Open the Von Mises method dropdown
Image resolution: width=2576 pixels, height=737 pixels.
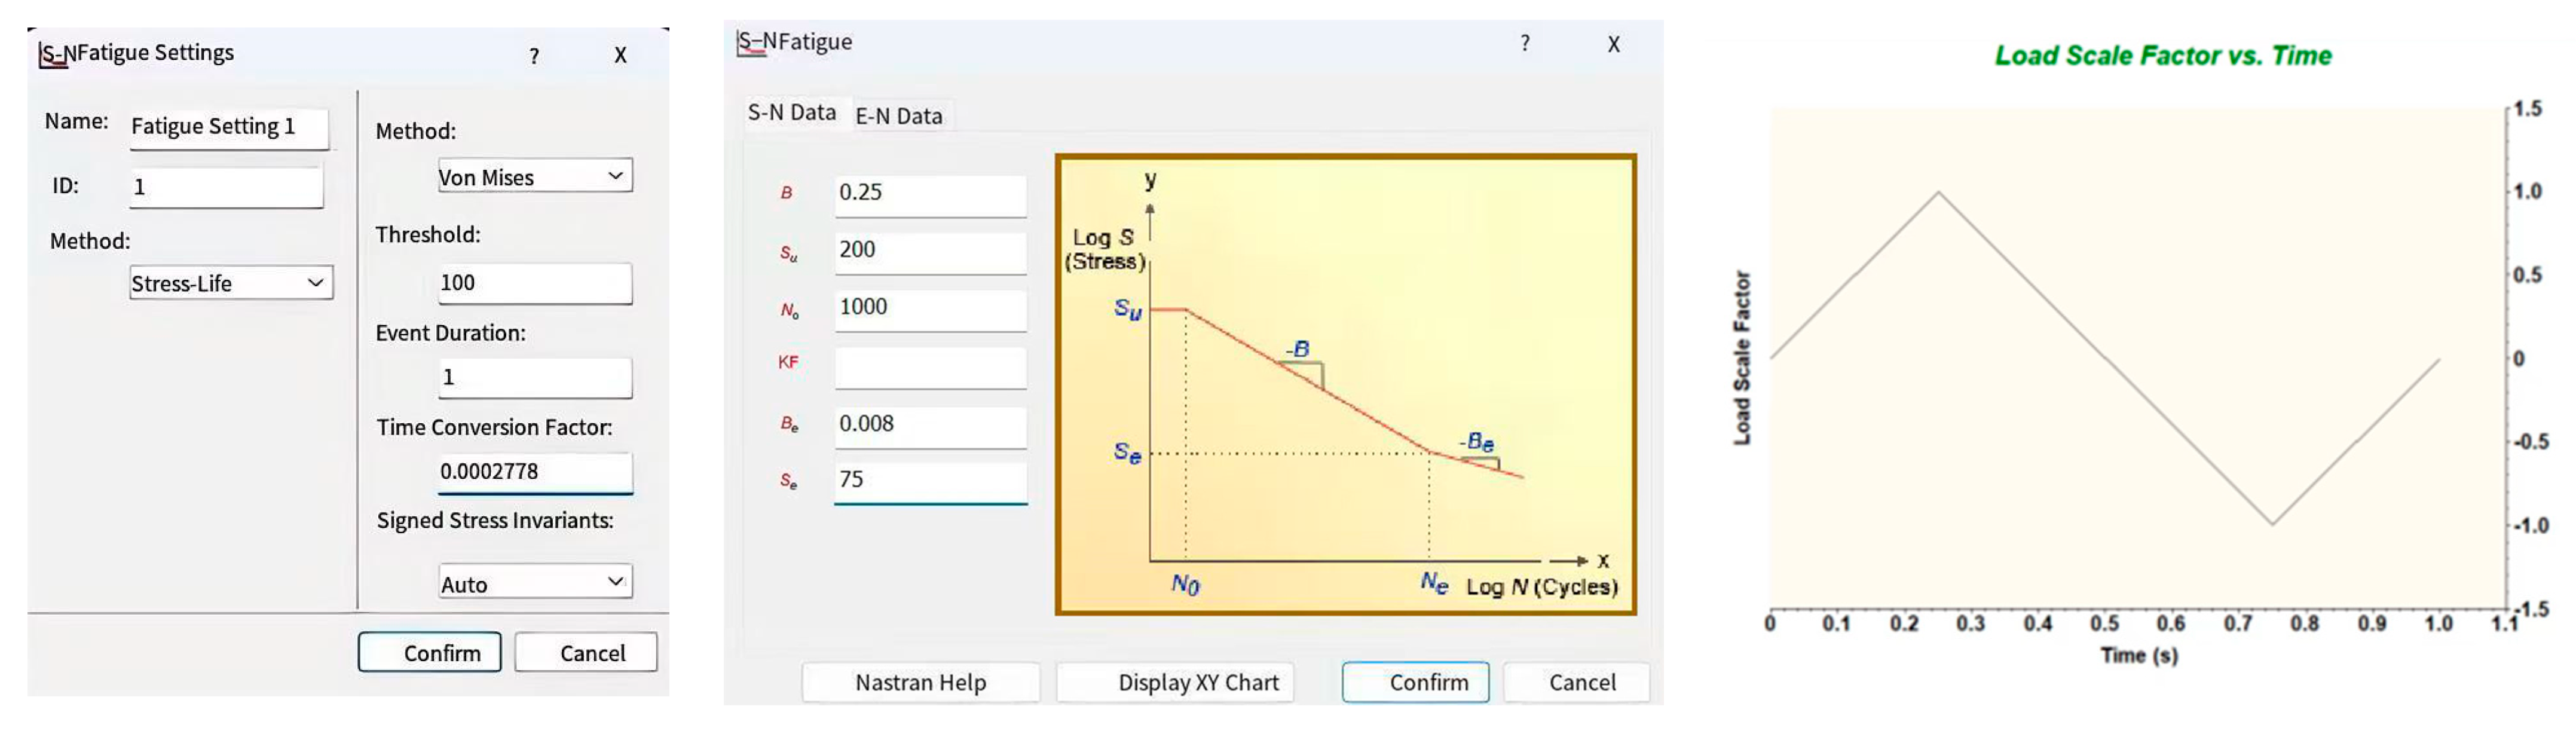point(615,176)
